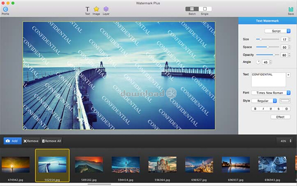Select the Image watermark star icon

(96, 9)
